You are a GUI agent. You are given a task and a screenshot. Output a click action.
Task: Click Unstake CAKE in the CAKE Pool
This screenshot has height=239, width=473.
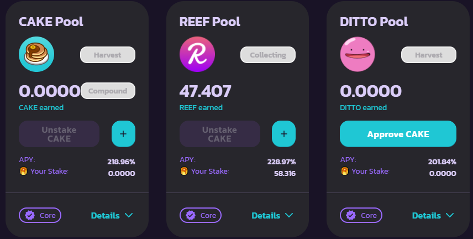59,134
